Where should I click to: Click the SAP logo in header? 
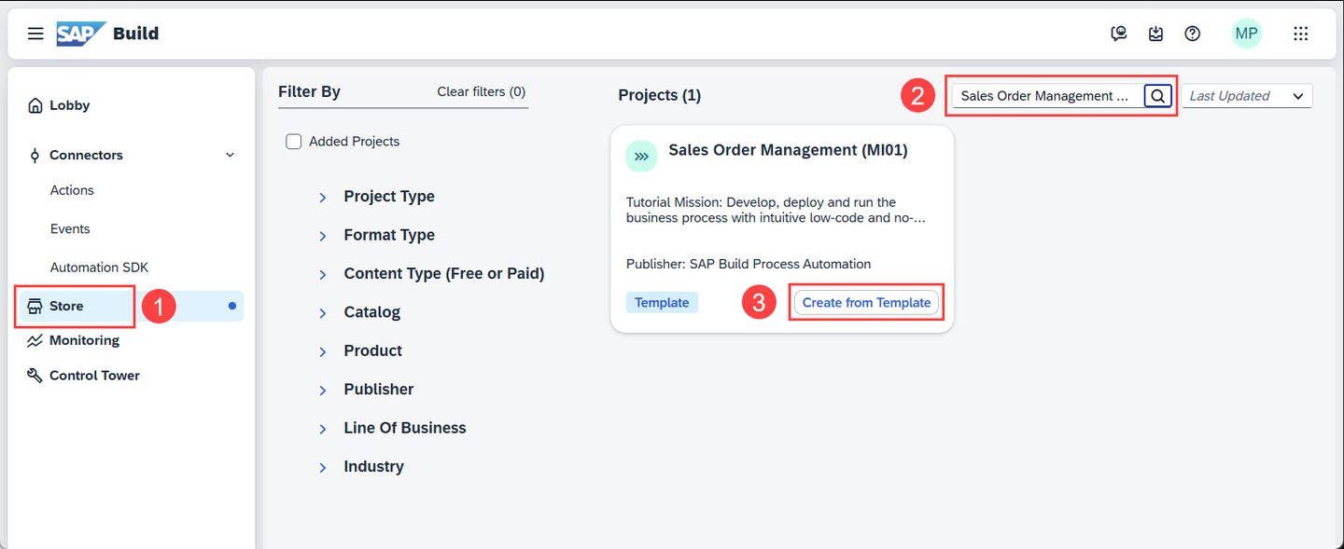80,34
